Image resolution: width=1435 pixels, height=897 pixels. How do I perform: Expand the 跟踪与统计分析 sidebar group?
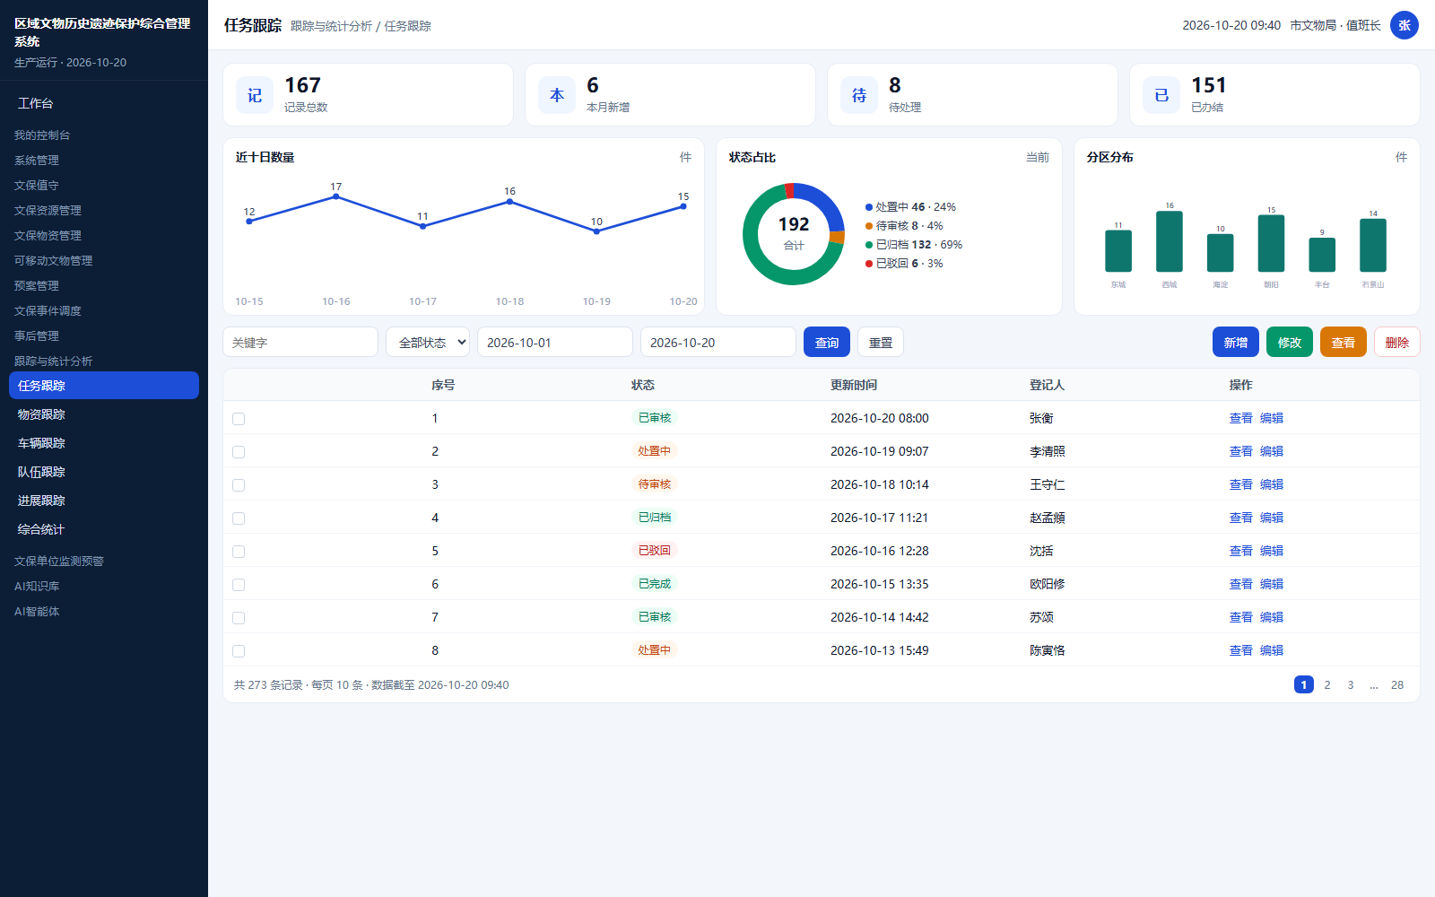[104, 361]
